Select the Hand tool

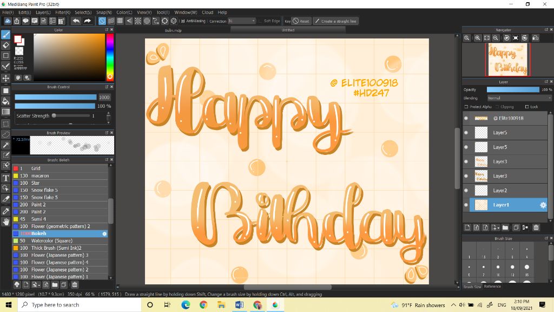(x=5, y=222)
